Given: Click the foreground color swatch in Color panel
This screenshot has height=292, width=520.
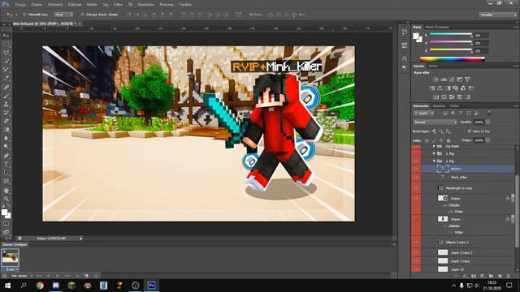Looking at the screenshot, I should point(417,36).
